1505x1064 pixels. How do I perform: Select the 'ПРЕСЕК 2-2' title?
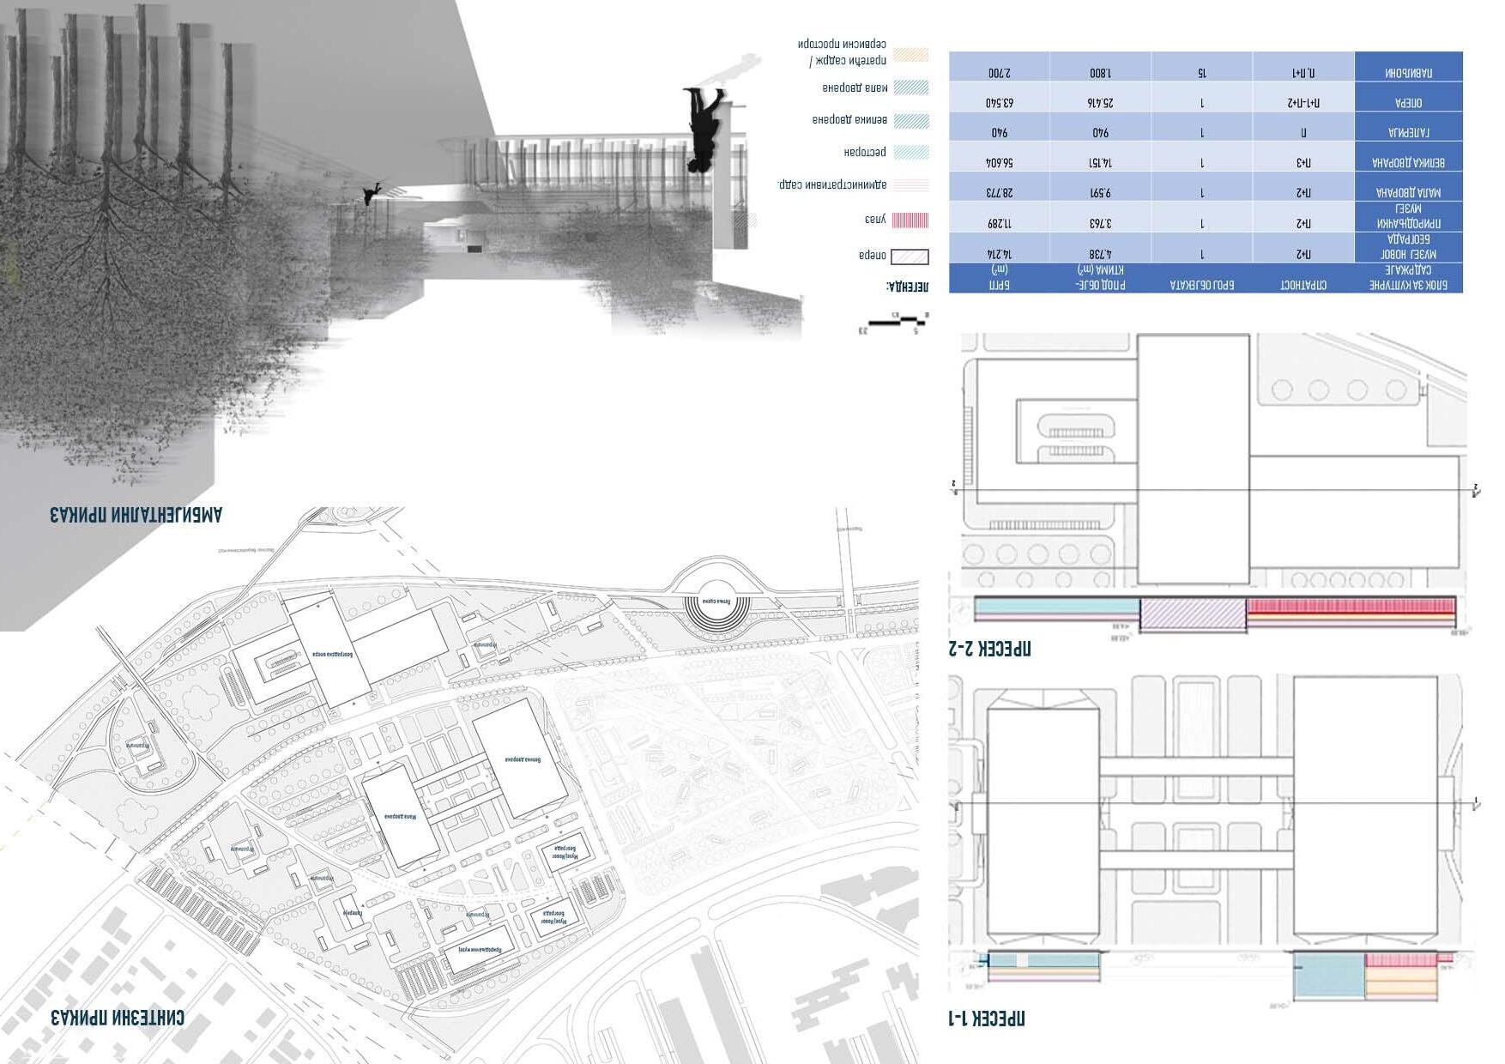point(990,649)
